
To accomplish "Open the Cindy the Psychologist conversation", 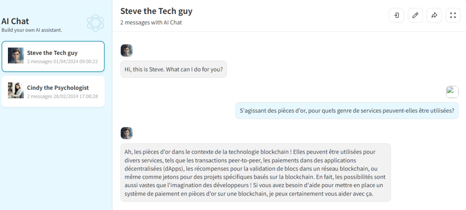I will click(x=58, y=88).
